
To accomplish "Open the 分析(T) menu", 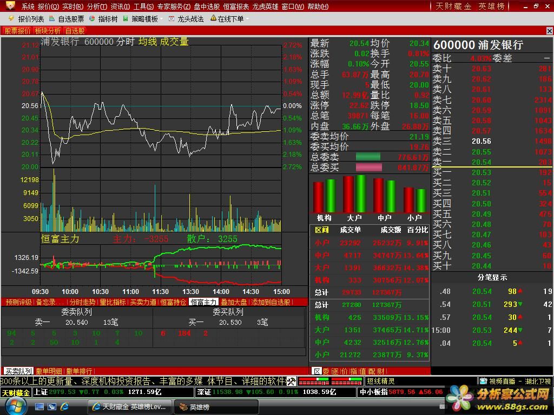I will pyautogui.click(x=97, y=6).
